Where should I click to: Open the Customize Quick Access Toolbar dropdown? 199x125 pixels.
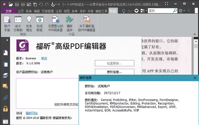[x=59, y=5]
